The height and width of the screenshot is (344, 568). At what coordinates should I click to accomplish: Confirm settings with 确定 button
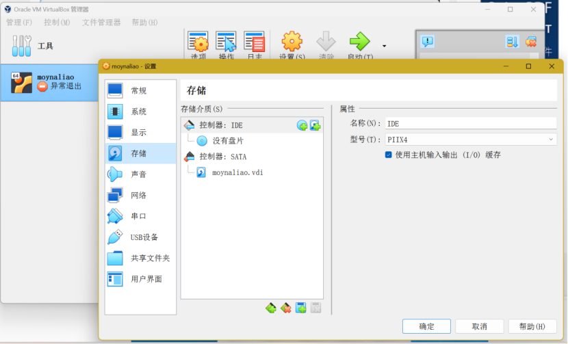pos(426,326)
